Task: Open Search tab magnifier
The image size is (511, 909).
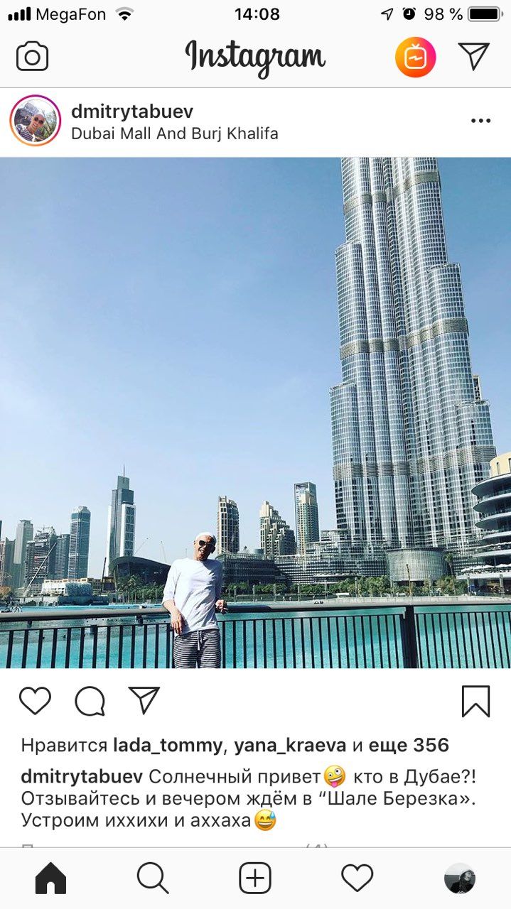Action: click(153, 879)
